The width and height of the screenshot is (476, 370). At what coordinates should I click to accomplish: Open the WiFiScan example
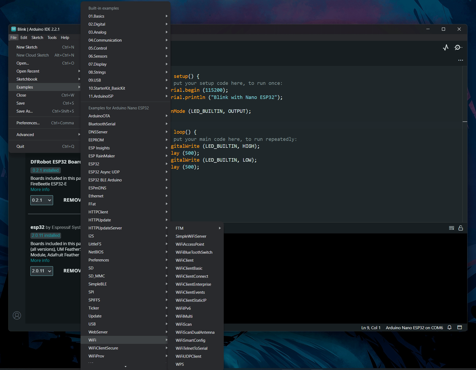(196, 324)
